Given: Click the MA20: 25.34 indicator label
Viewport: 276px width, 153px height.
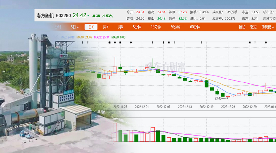Looking at the screenshot, I should click(x=101, y=37).
